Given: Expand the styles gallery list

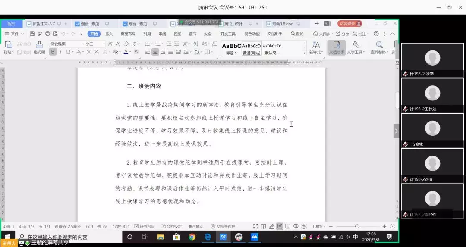Looking at the screenshot, I should pyautogui.click(x=305, y=52).
